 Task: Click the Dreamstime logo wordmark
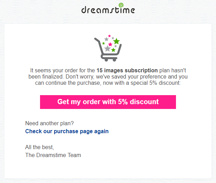coord(107,10)
